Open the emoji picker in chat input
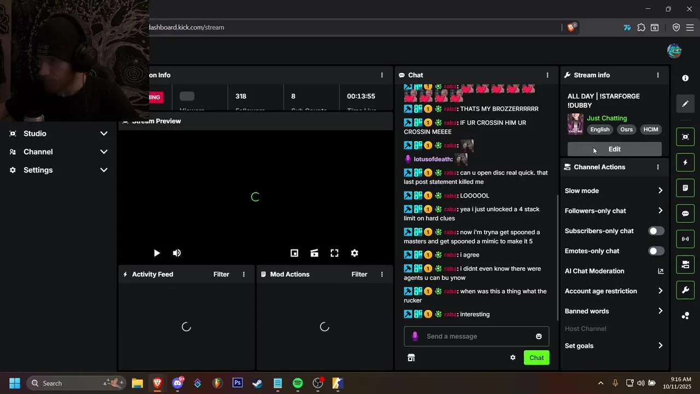The width and height of the screenshot is (700, 394). click(x=539, y=337)
